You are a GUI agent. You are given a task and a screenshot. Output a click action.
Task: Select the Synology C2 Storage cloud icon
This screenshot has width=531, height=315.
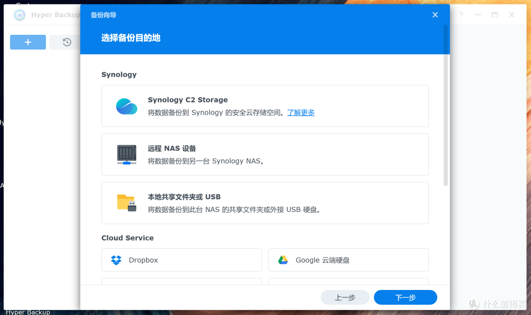tap(127, 106)
